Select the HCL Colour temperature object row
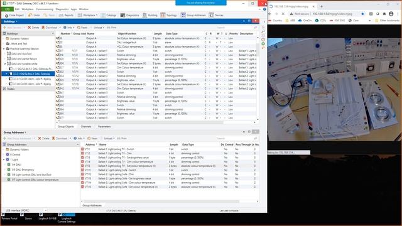The height and width of the screenshot is (226, 402). point(156,46)
